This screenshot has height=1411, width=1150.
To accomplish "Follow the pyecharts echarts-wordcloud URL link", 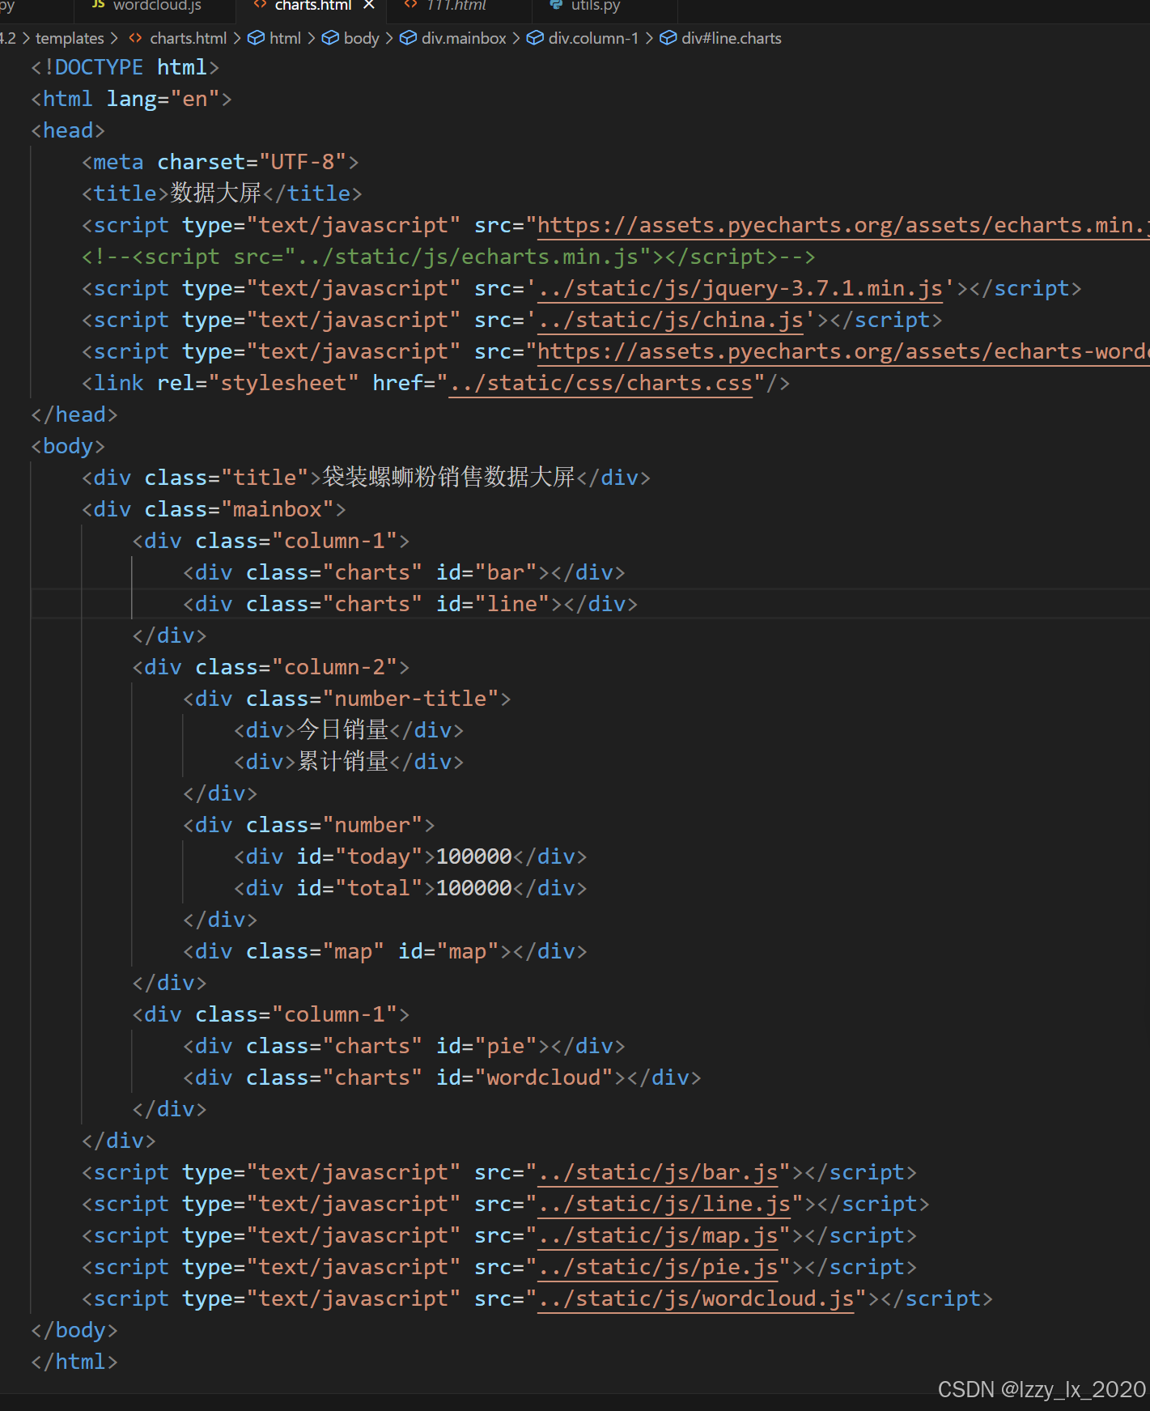I will pyautogui.click(x=843, y=351).
